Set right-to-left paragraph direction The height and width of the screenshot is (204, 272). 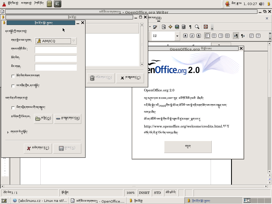click(243, 36)
